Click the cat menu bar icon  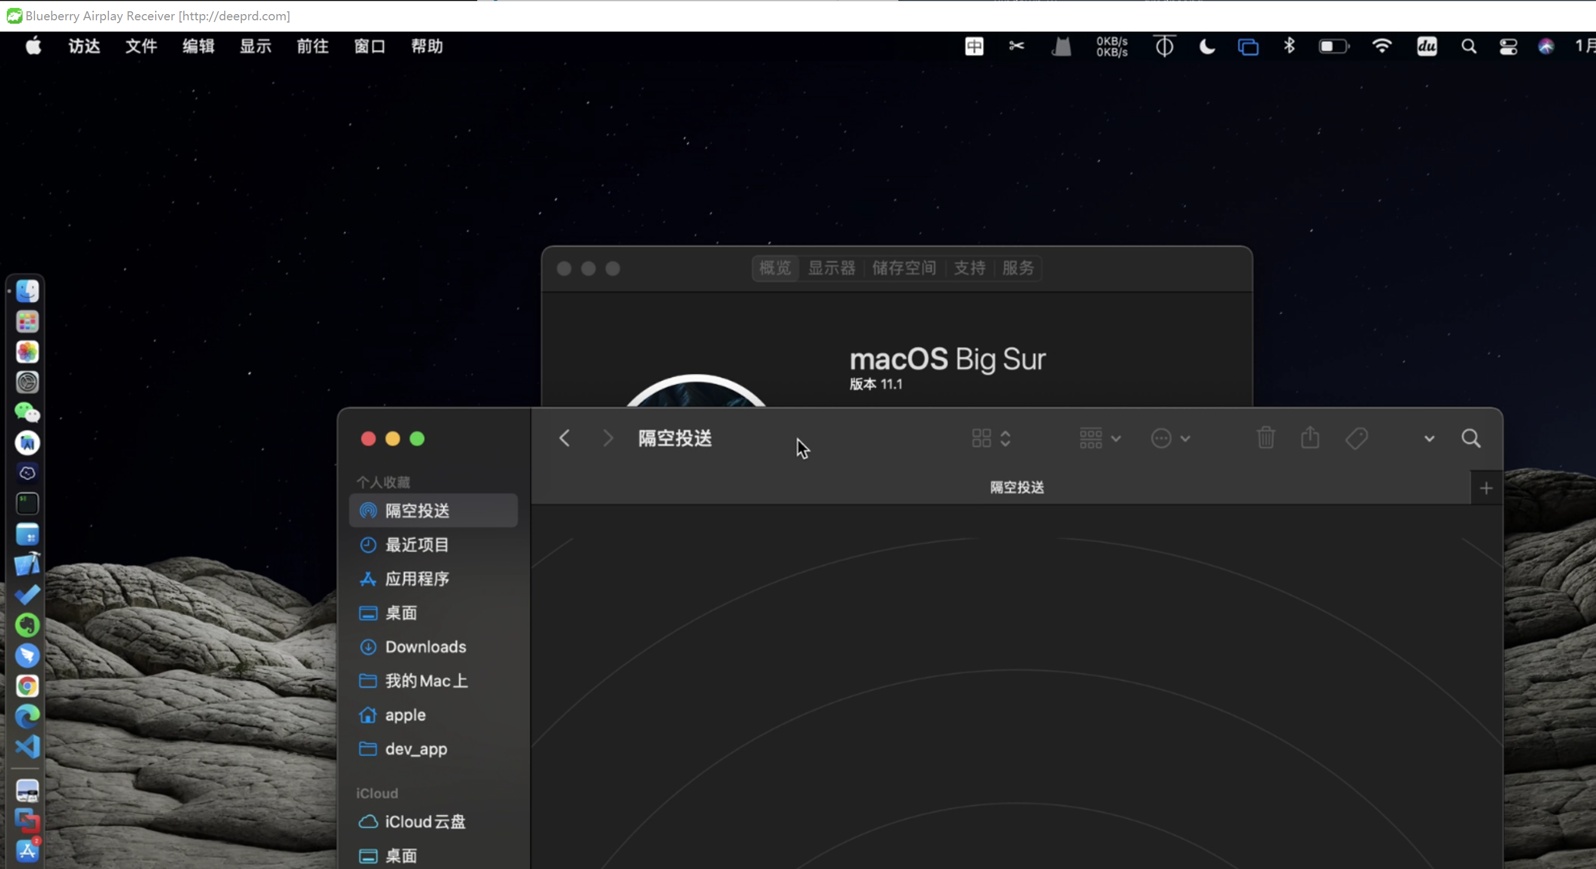coord(1061,46)
